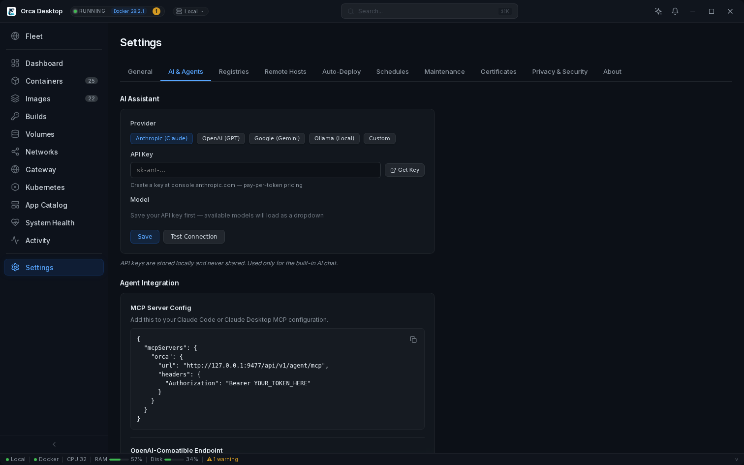Click the Builds wrench icon
Screen dimensions: 744x465
[x=15, y=116]
